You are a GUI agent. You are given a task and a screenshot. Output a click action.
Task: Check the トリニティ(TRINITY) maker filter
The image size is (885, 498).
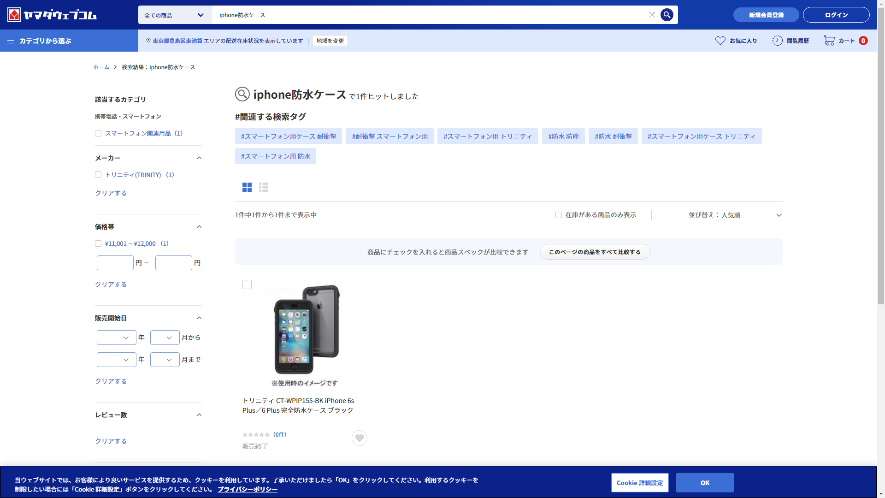click(98, 174)
